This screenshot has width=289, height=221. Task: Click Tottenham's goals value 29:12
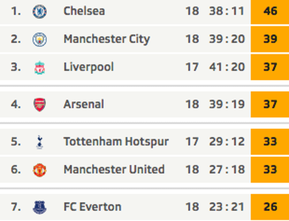click(x=227, y=142)
